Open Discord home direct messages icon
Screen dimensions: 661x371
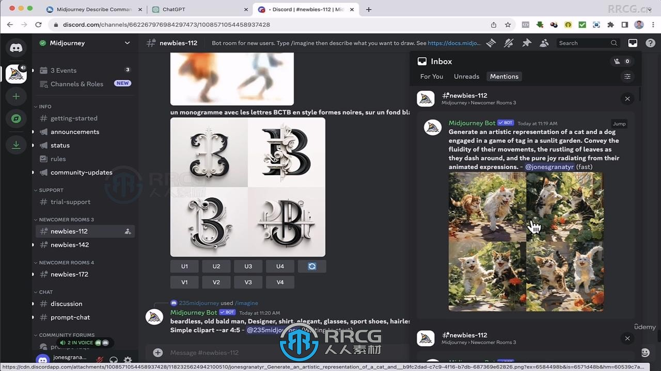point(16,48)
